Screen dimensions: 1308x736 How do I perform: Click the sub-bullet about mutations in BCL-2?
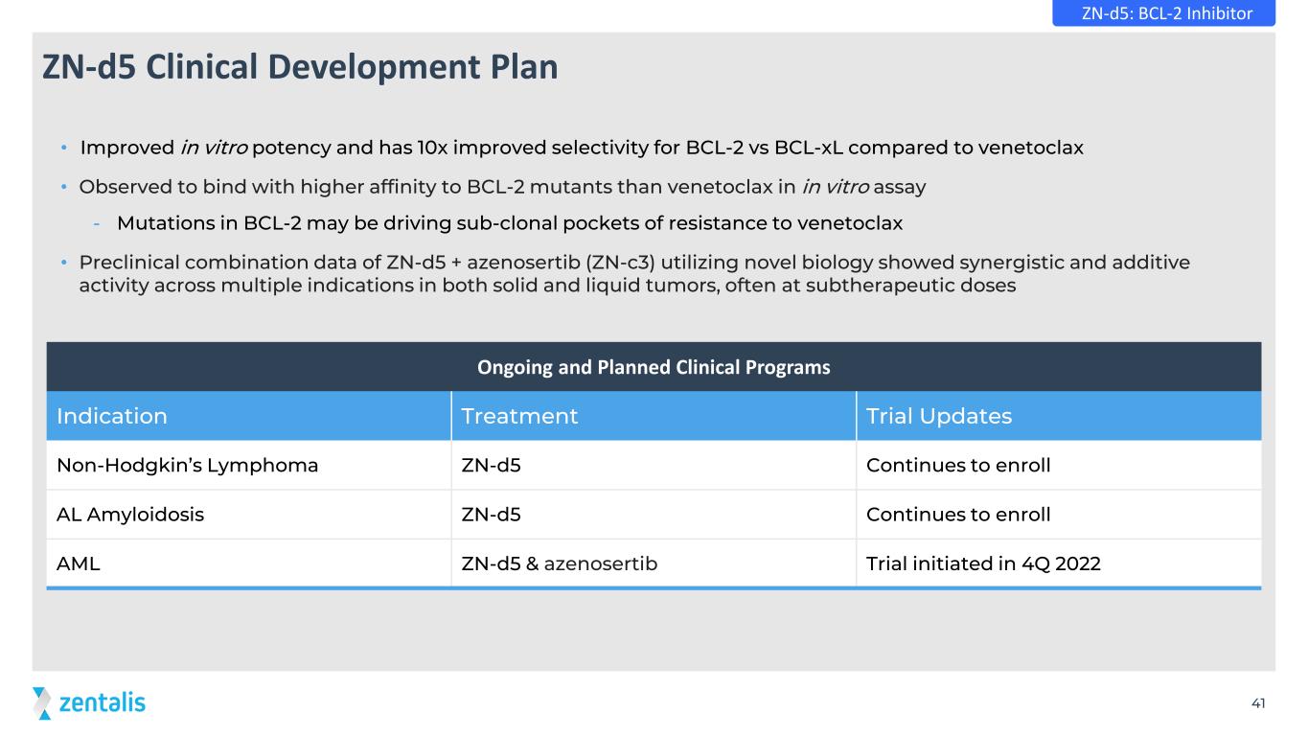[510, 223]
